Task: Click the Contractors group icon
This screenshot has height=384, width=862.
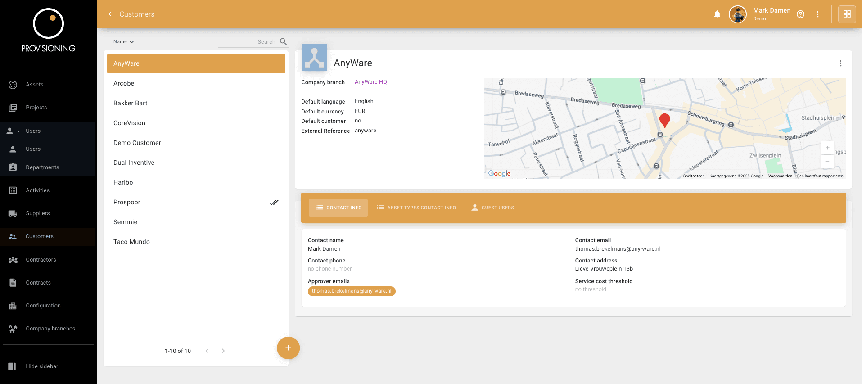Action: tap(13, 260)
